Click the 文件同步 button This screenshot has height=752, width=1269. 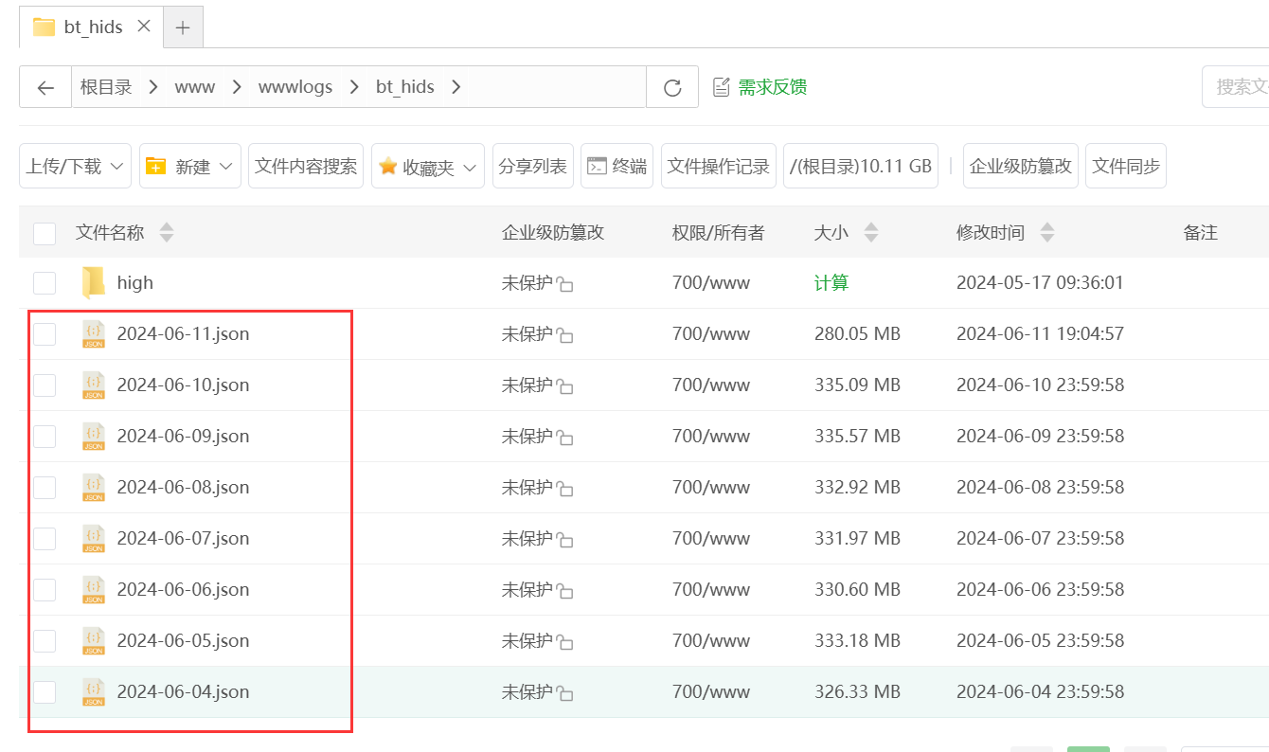pyautogui.click(x=1126, y=167)
